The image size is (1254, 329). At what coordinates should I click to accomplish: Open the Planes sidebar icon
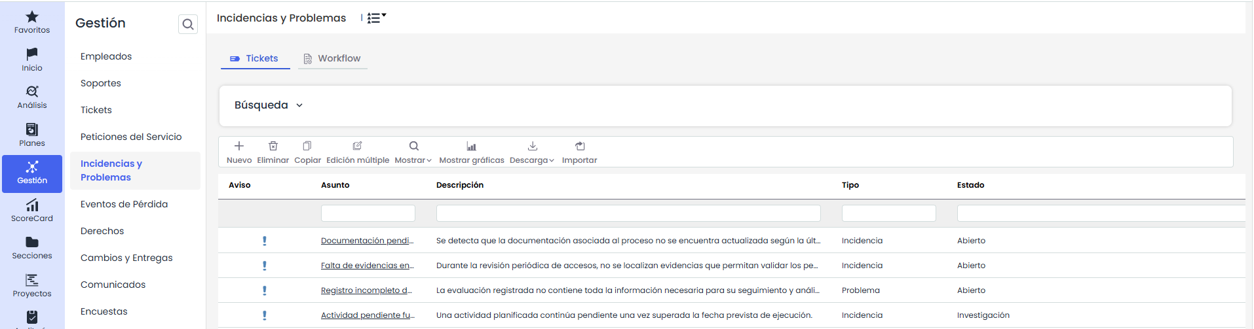[32, 130]
